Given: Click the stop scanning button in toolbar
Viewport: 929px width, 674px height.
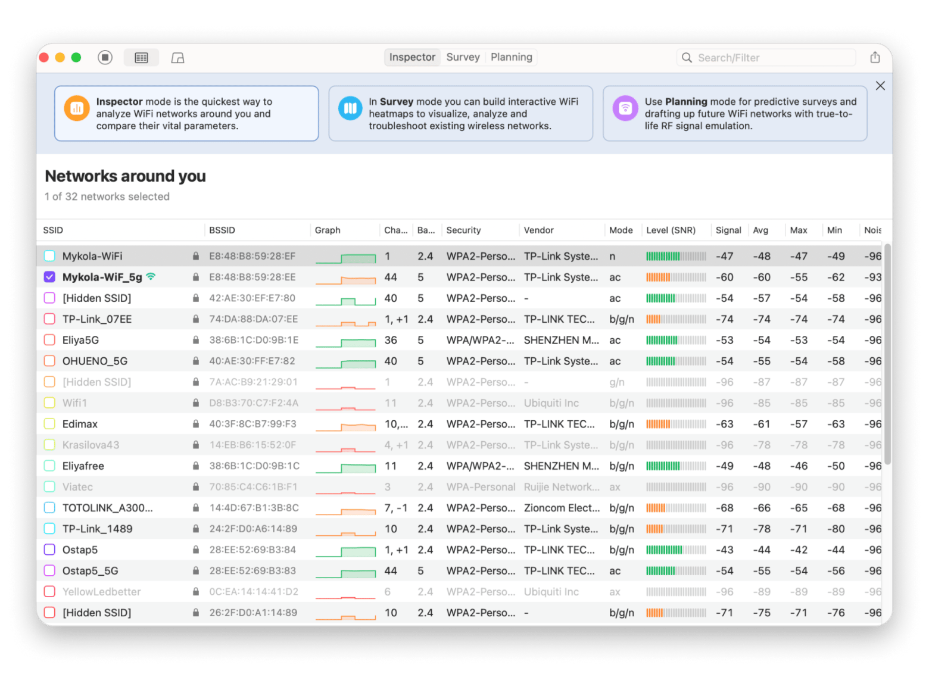Looking at the screenshot, I should coord(105,57).
